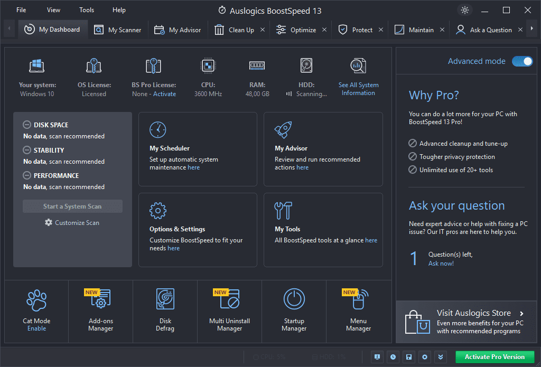Click the system info monitor icon in status bar

377,357
